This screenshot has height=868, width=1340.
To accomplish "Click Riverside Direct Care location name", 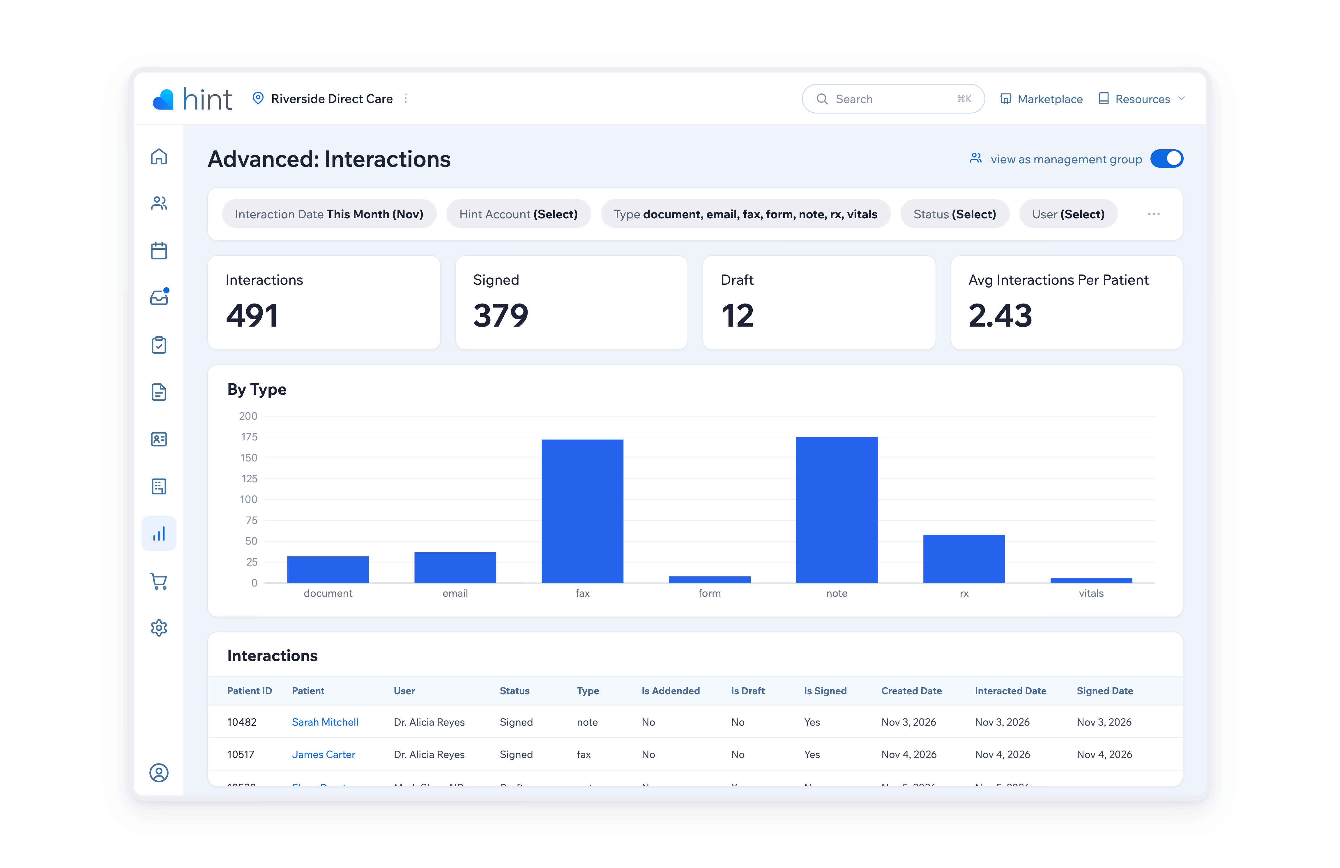I will click(x=332, y=98).
